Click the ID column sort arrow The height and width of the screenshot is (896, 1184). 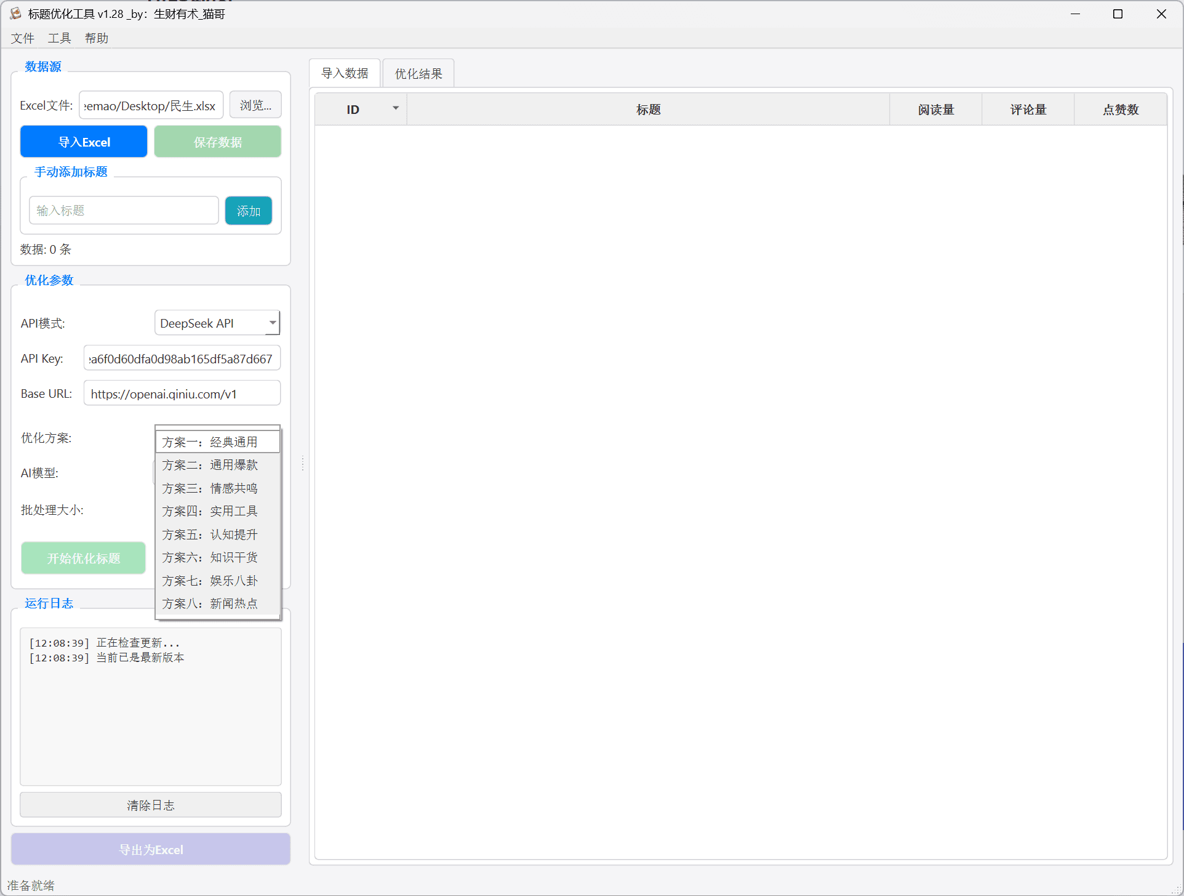[396, 109]
